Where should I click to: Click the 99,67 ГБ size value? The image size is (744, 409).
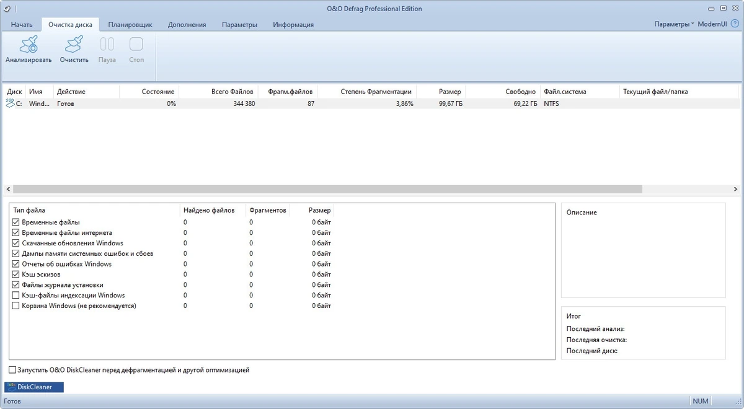click(x=450, y=103)
